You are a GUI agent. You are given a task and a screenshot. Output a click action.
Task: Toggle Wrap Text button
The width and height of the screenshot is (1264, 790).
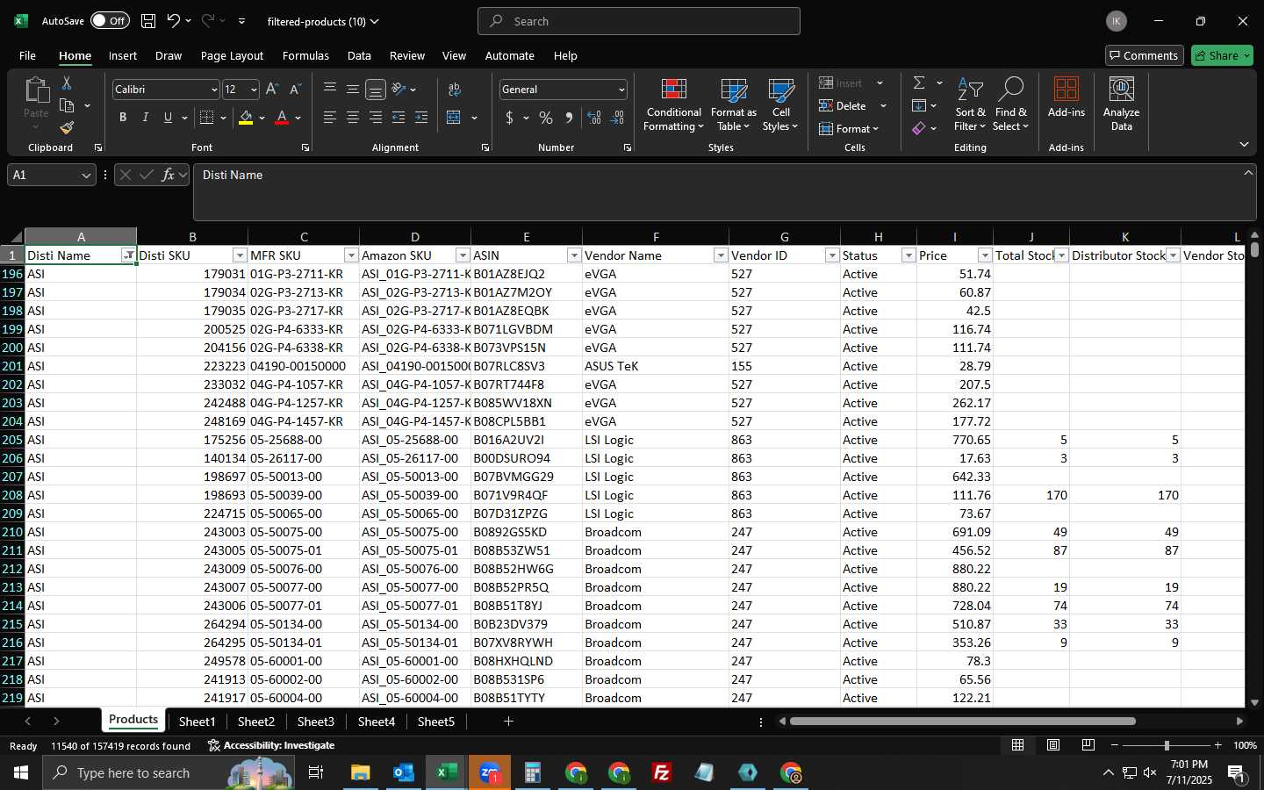click(x=455, y=90)
